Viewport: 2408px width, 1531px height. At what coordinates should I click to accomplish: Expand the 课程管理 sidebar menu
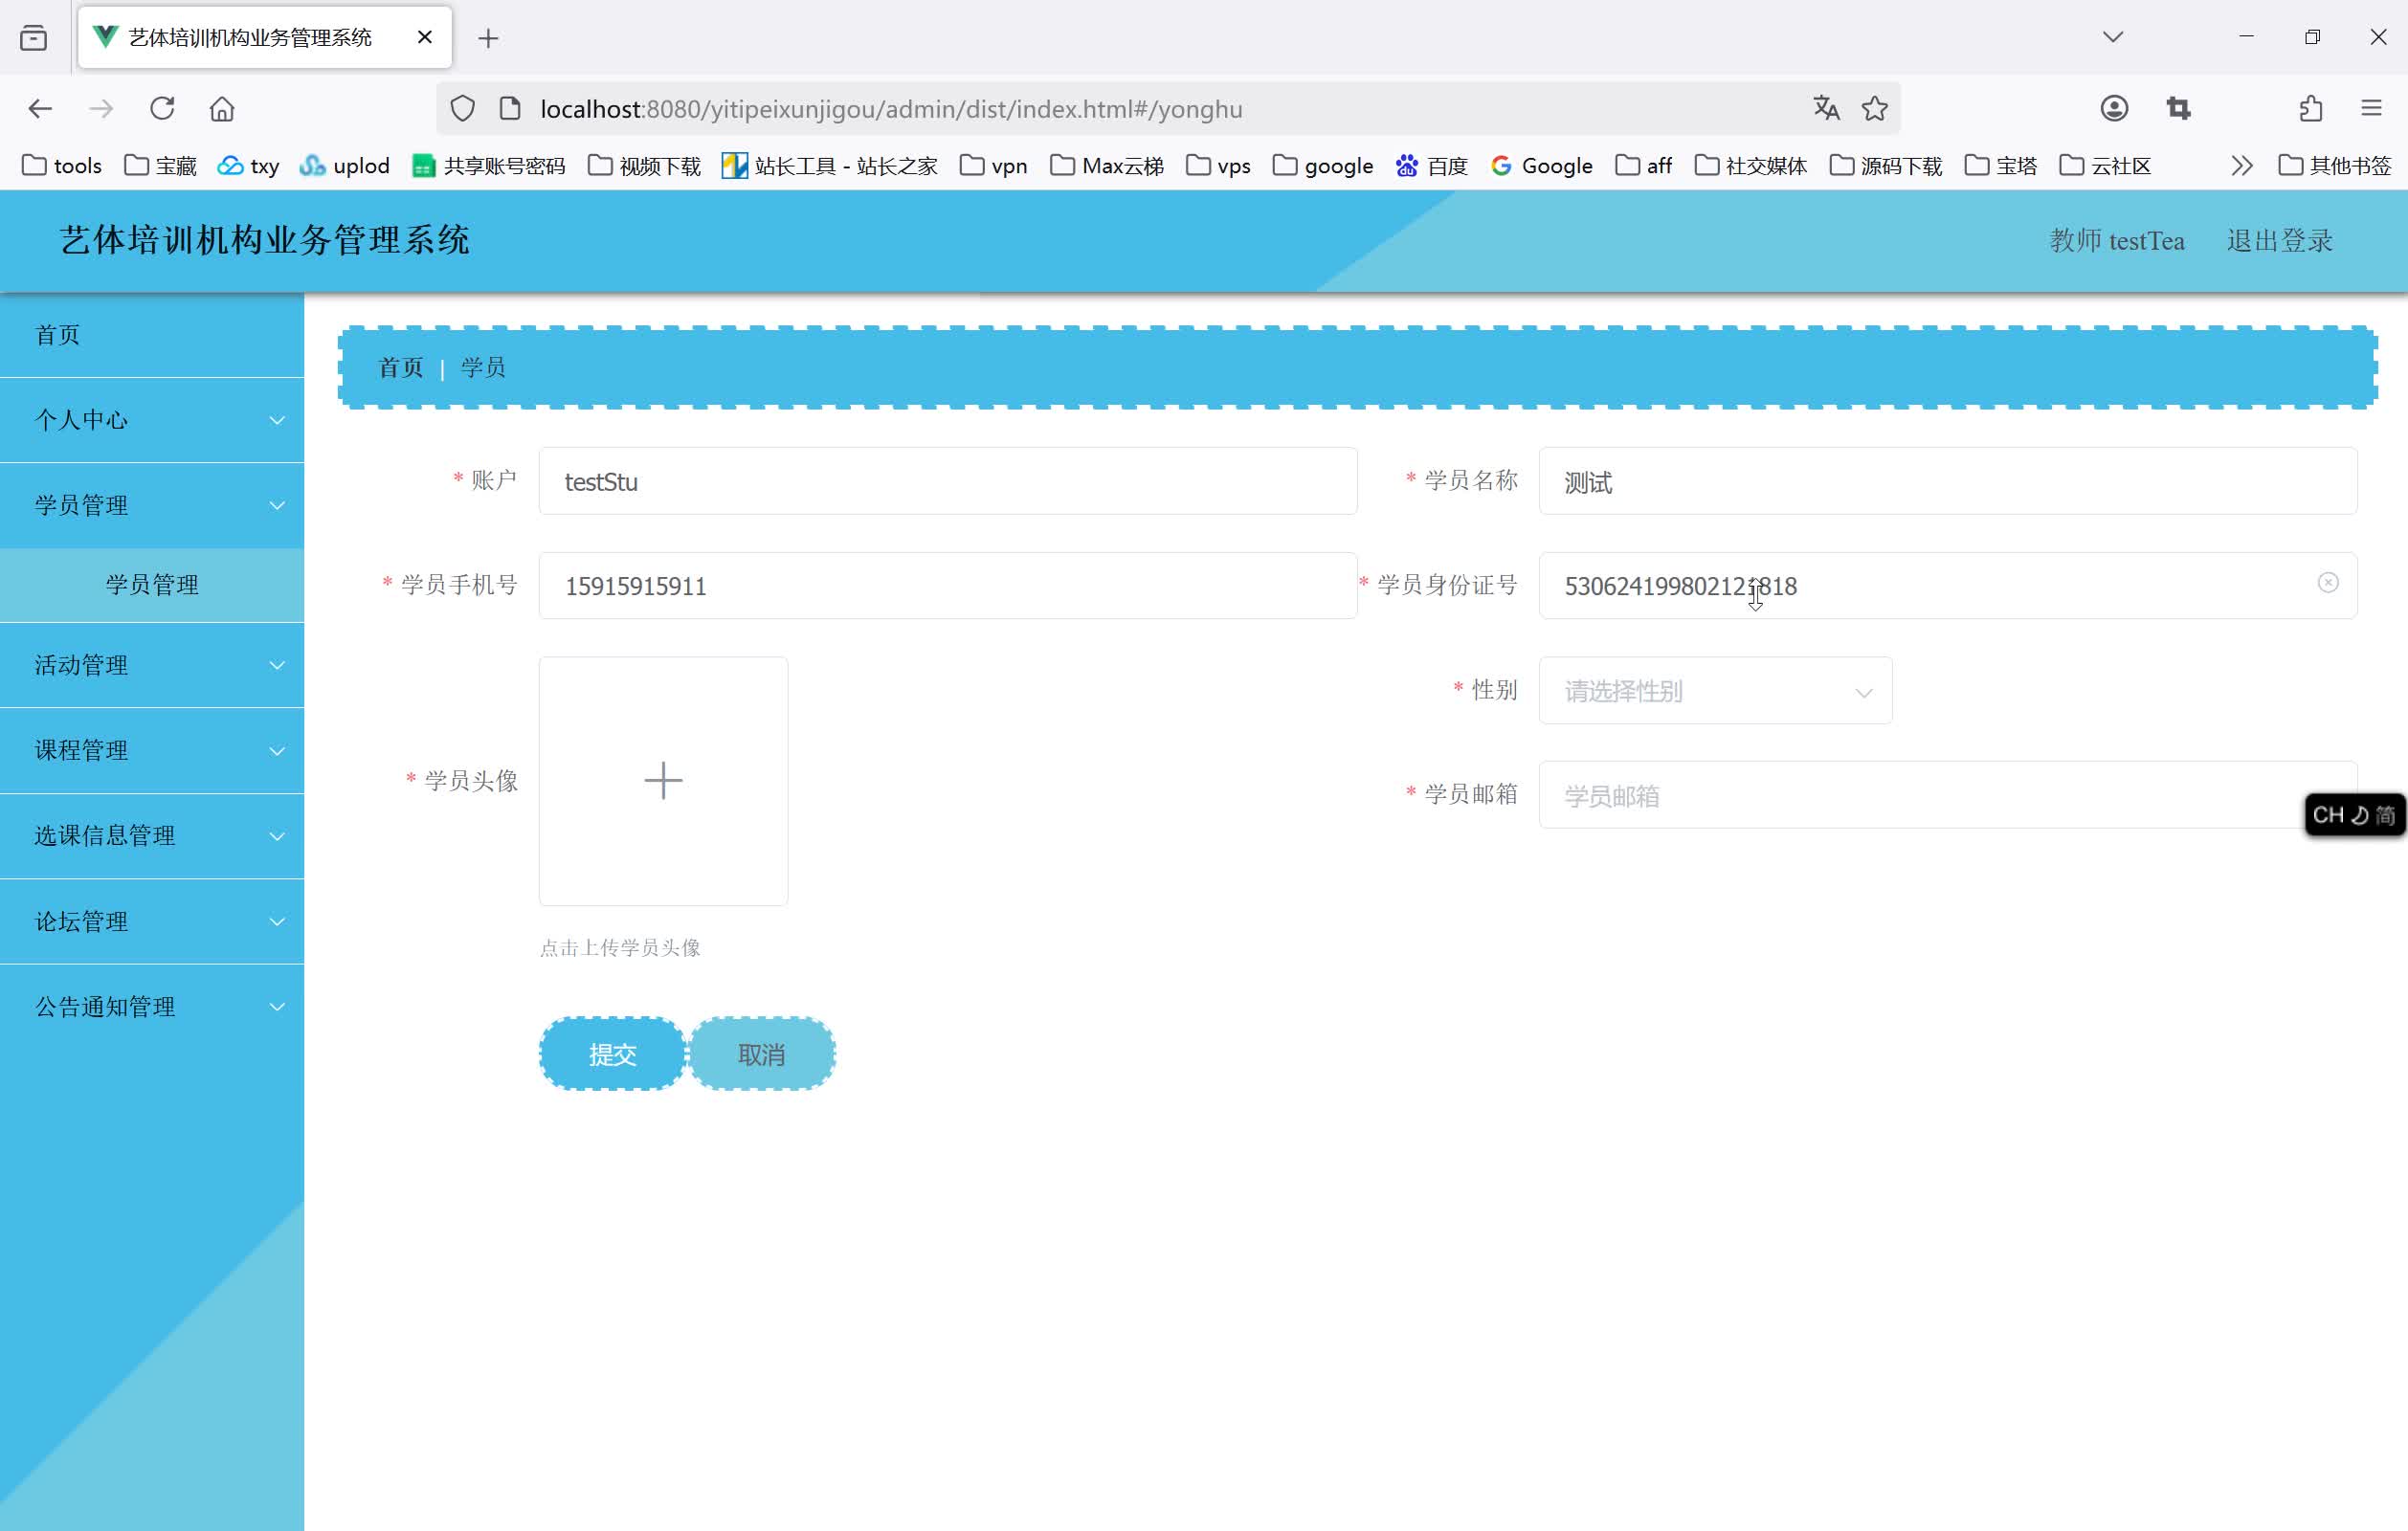pyautogui.click(x=152, y=750)
